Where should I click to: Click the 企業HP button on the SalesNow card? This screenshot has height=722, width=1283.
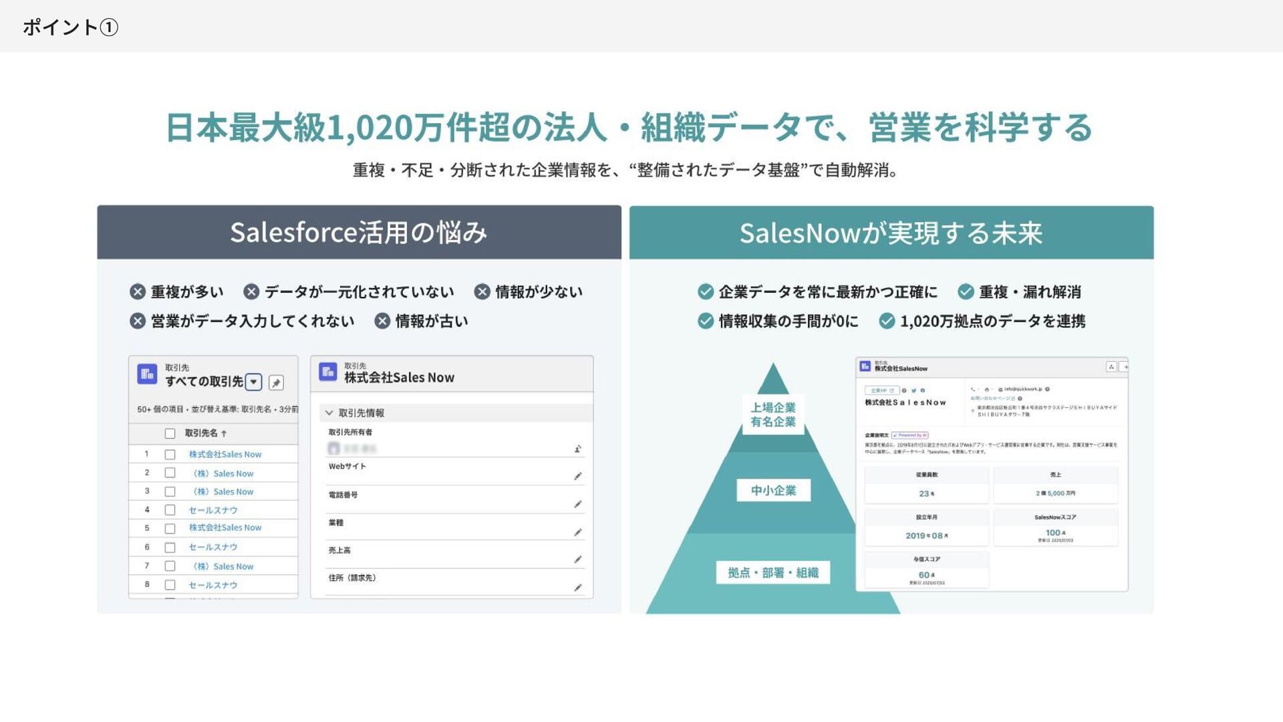pos(882,390)
